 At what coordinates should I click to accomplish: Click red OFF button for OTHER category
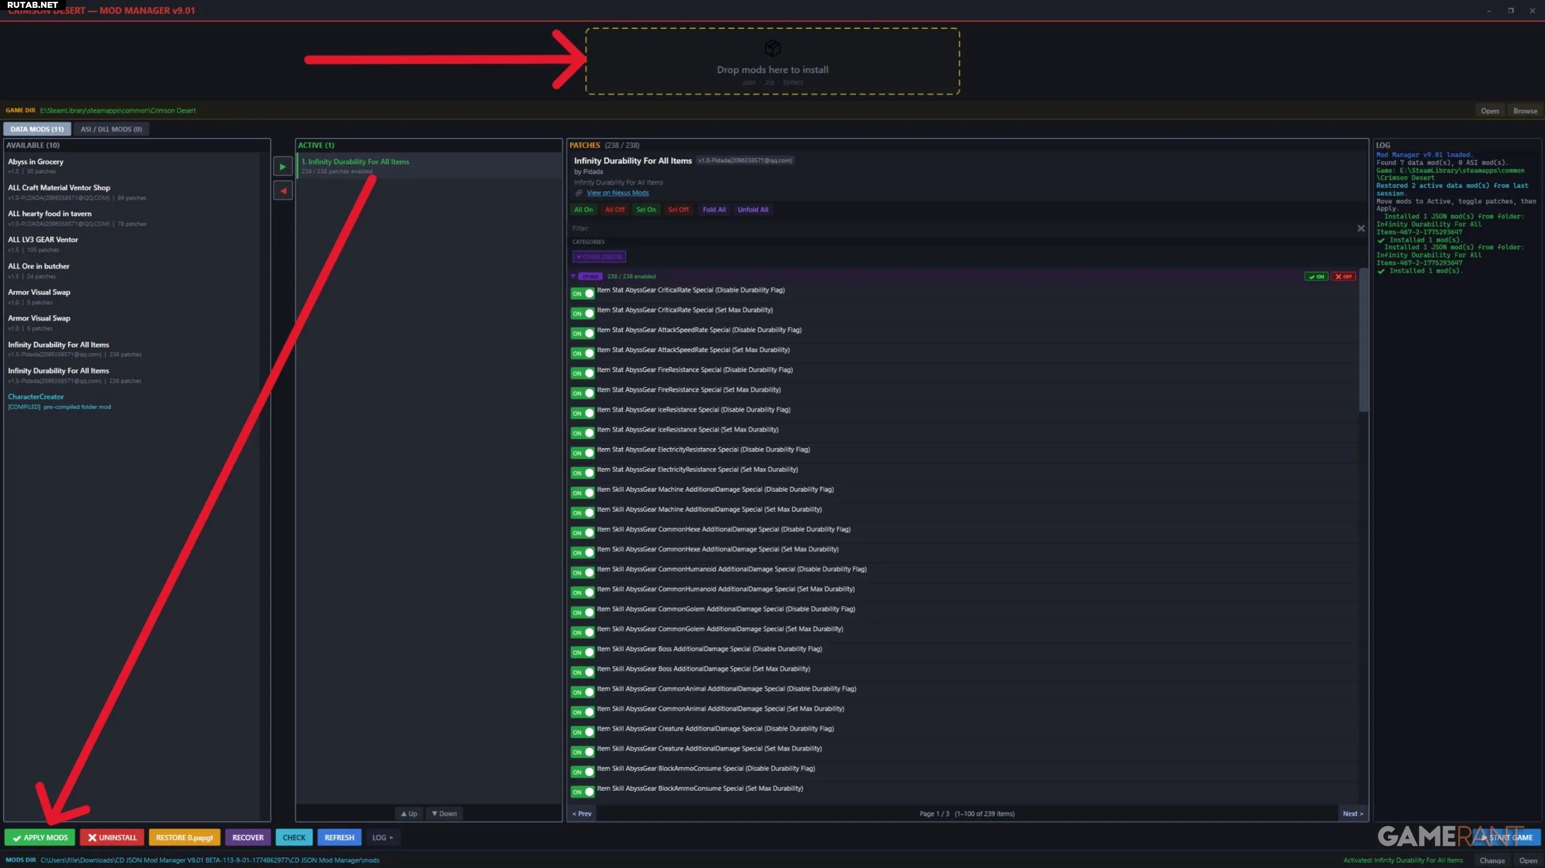click(1343, 276)
